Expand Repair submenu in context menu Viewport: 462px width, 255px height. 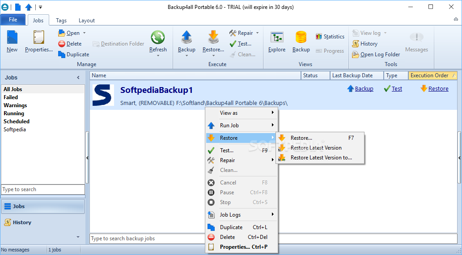tap(242, 160)
